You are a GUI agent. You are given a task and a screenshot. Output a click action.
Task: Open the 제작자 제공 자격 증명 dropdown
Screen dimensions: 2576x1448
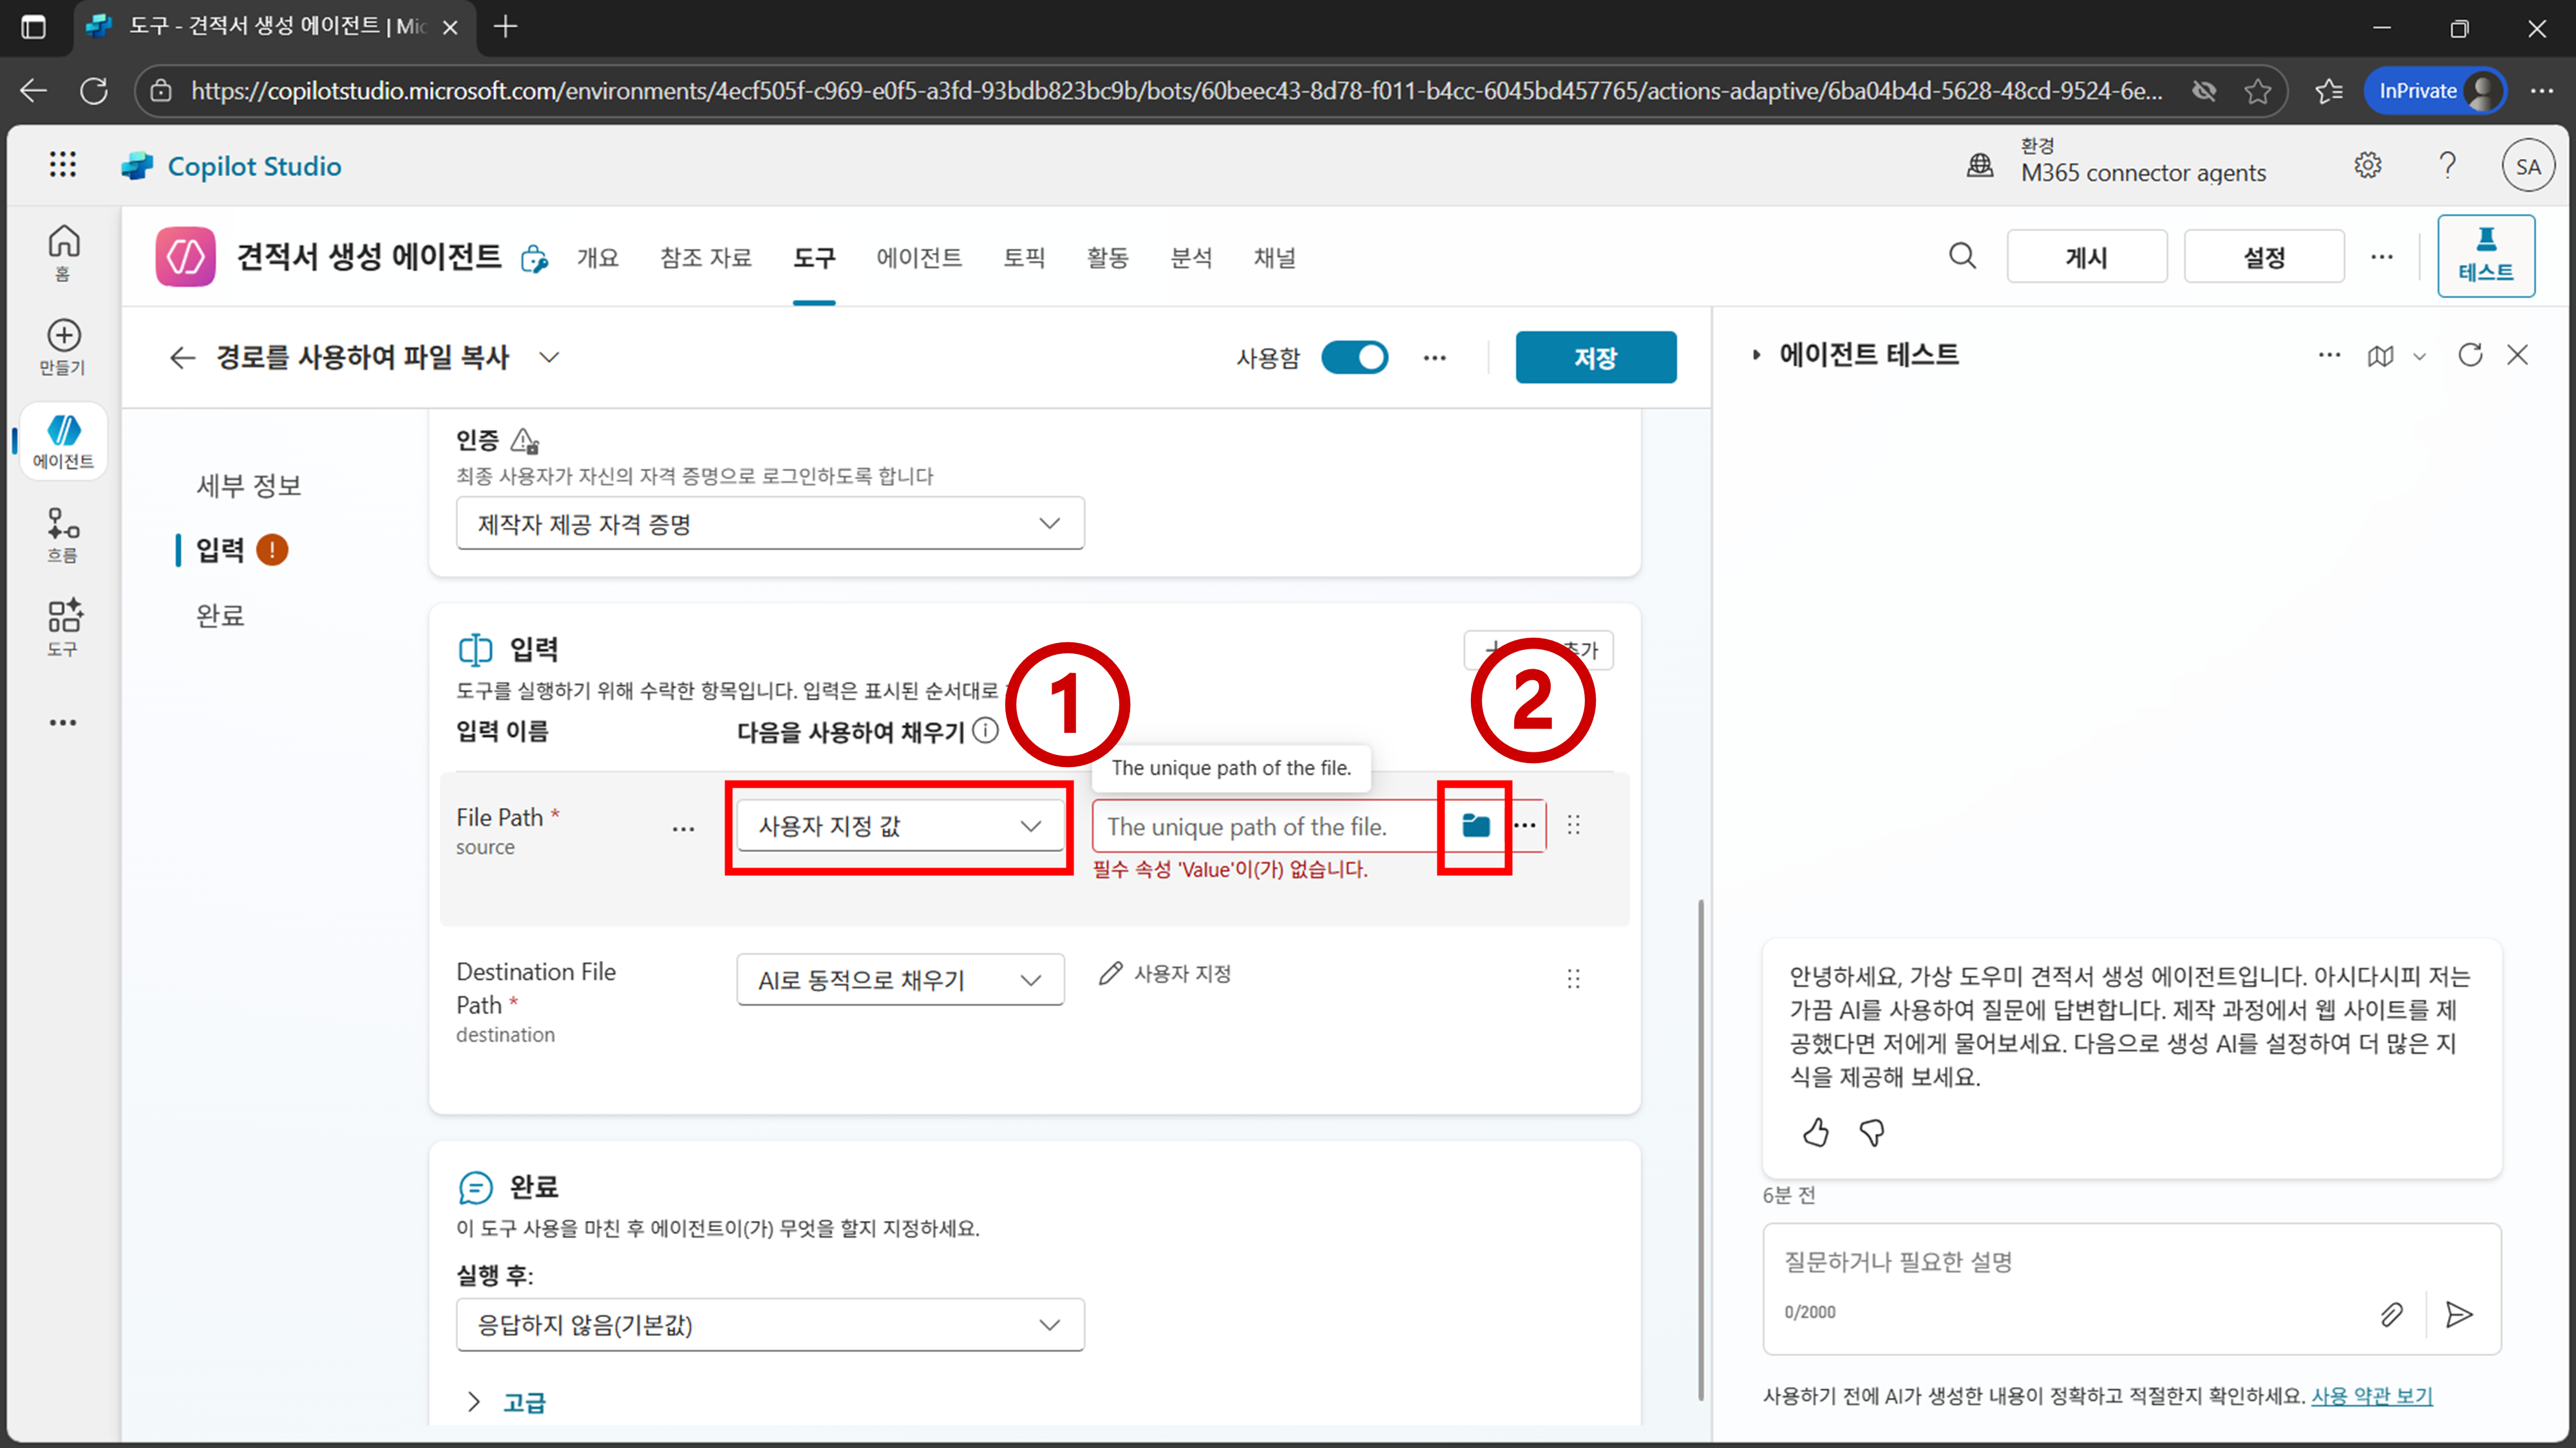769,524
